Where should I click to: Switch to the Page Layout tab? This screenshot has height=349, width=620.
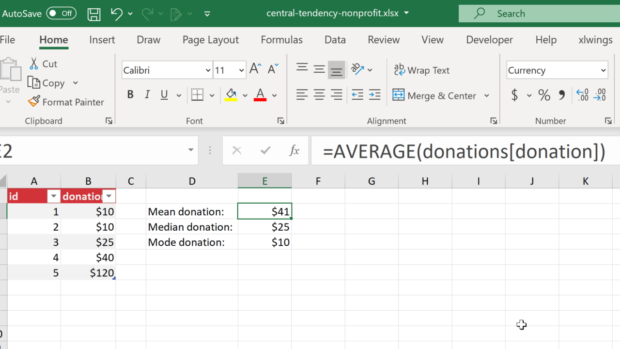[x=210, y=40]
